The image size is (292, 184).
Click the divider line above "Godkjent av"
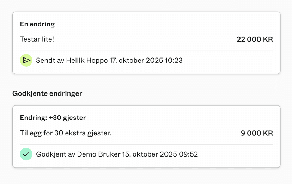146,144
